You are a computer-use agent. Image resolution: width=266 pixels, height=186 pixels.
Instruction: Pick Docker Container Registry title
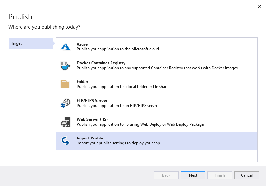(101, 63)
